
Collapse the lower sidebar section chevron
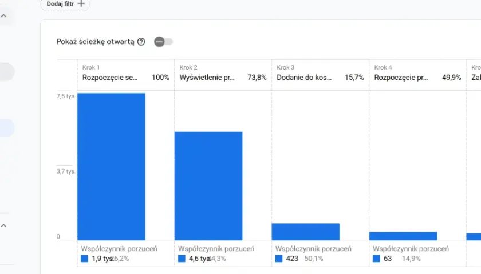coord(3,225)
